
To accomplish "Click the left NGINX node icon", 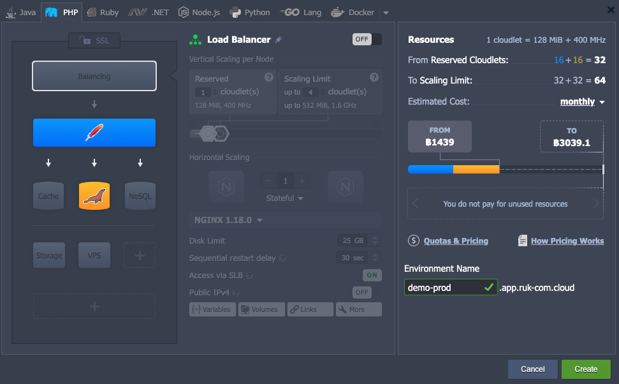I will [226, 186].
